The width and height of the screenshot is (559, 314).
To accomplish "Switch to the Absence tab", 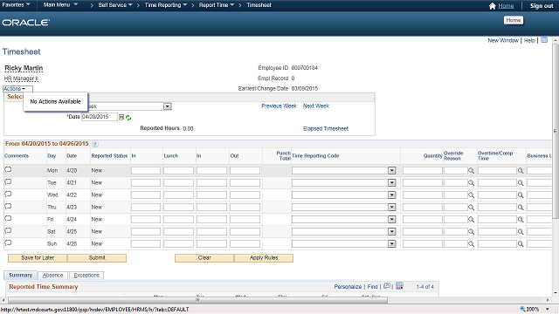I will coord(52,276).
